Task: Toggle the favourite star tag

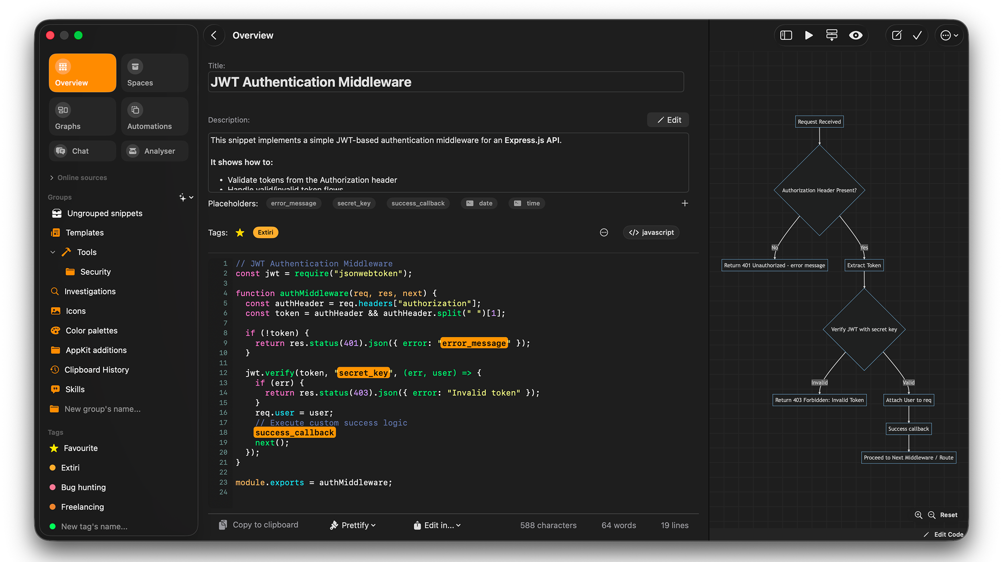Action: [x=240, y=233]
